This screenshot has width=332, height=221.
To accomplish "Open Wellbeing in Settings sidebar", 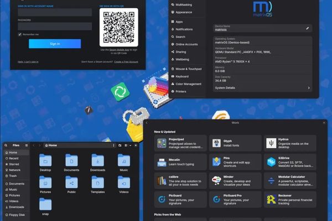I will click(188, 60).
